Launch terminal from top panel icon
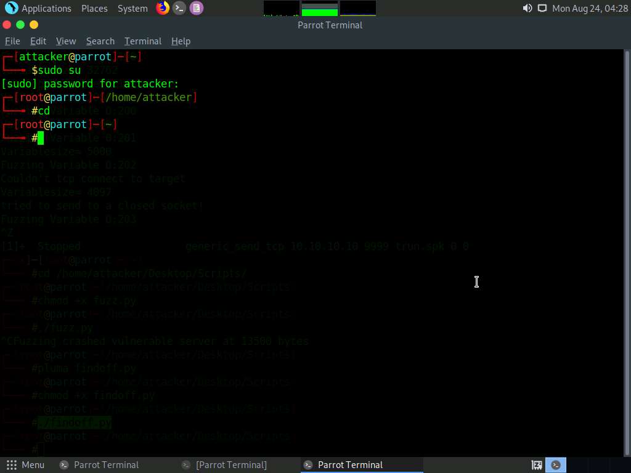This screenshot has width=631, height=473. (x=179, y=8)
